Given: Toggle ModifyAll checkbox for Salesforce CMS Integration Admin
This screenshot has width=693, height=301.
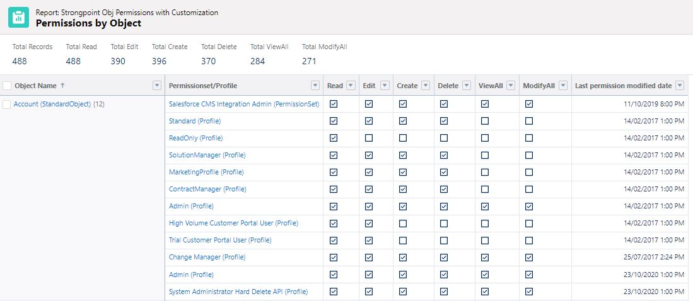Looking at the screenshot, I should [x=529, y=104].
